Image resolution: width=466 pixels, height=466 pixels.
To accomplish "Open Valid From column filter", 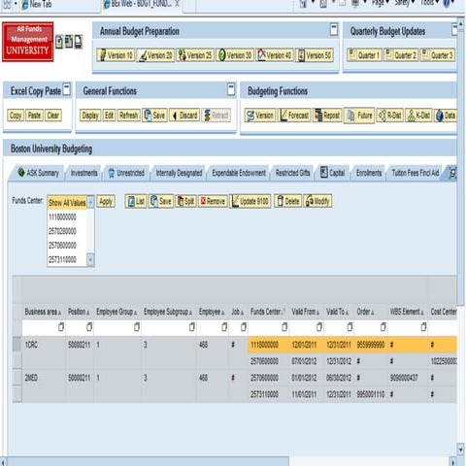I will (318, 327).
